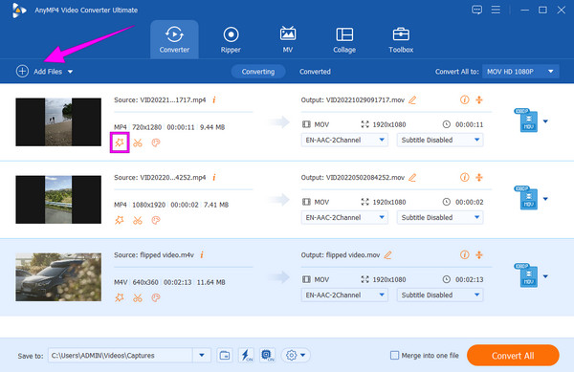
Task: Open the Convert All to format dropdown
Action: click(x=520, y=72)
